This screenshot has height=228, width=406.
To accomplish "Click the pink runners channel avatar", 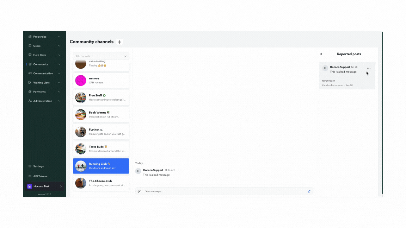I will [x=81, y=81].
